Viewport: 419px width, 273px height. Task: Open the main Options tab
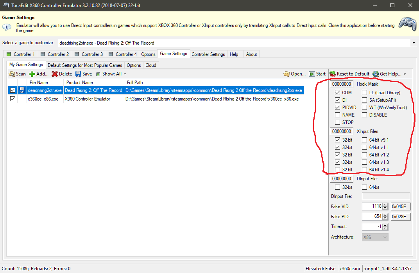click(x=148, y=54)
